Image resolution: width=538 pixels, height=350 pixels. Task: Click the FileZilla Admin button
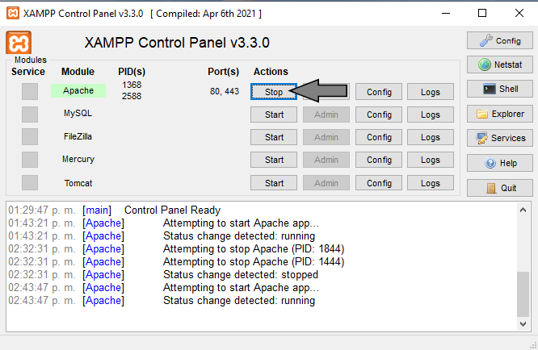tap(326, 137)
